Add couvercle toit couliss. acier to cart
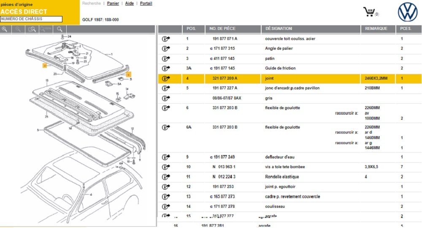The width and height of the screenshot is (422, 228). 166,39
